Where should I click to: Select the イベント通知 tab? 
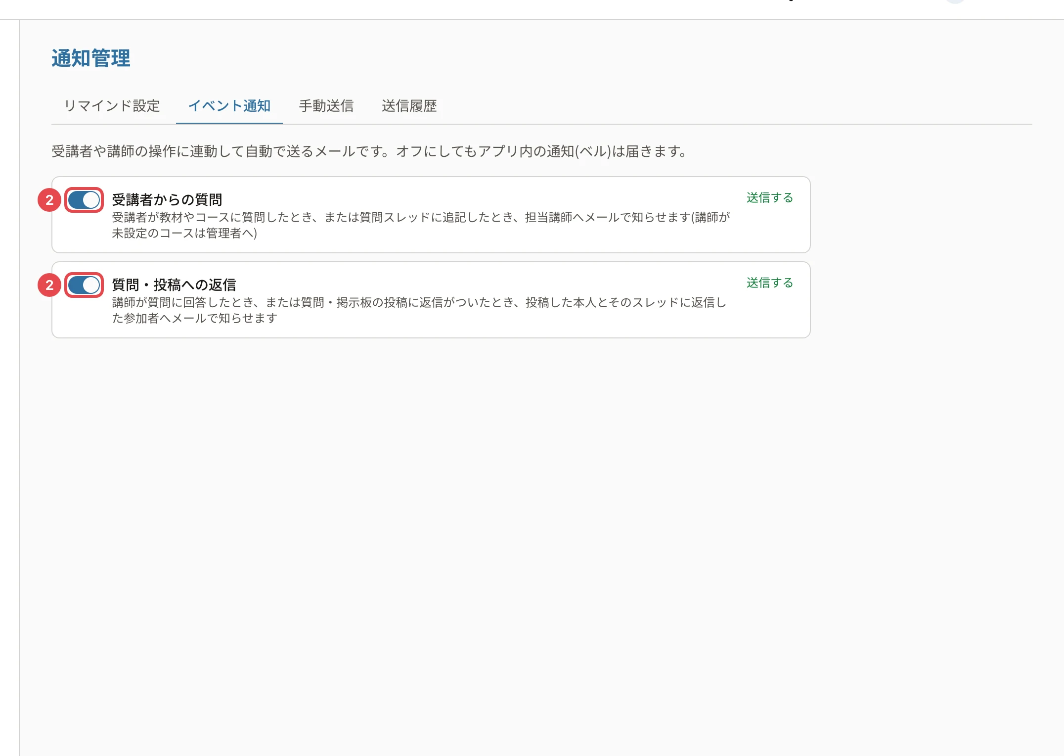click(x=229, y=106)
